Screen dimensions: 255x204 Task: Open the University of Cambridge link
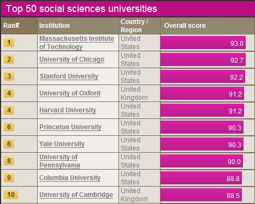coord(76,195)
